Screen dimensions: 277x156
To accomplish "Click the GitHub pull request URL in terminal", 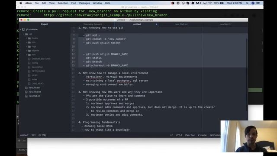I will tap(106, 15).
